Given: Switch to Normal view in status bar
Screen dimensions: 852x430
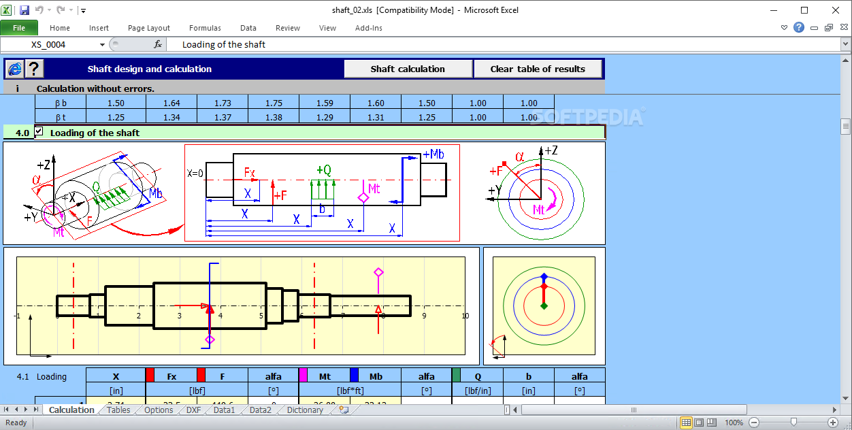Looking at the screenshot, I should pyautogui.click(x=686, y=423).
